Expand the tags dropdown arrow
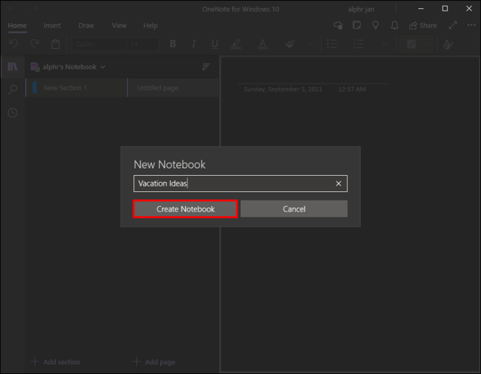The image size is (481, 374). (x=429, y=44)
